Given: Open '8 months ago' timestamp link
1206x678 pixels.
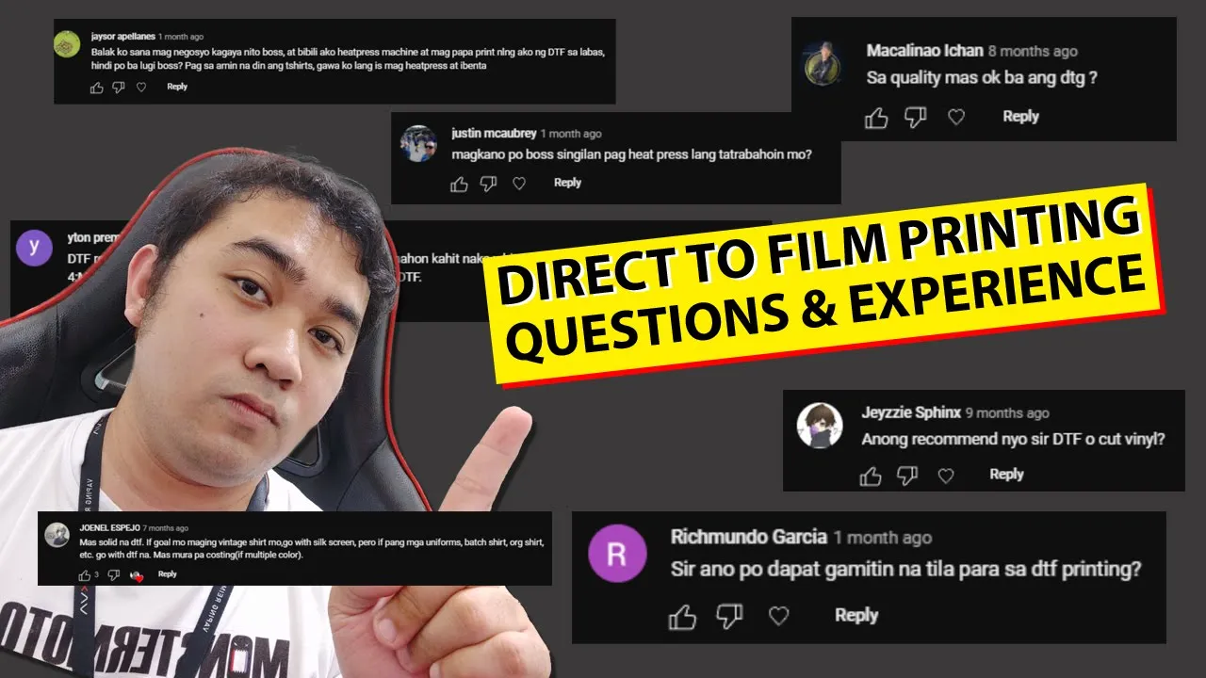Looking at the screenshot, I should (1033, 52).
